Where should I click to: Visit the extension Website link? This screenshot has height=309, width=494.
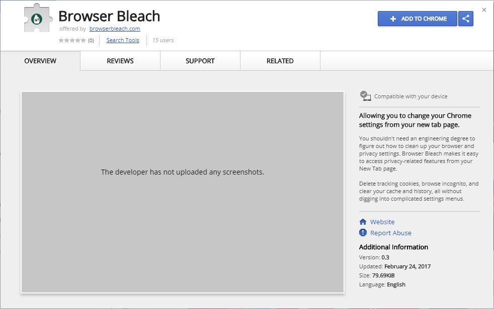[x=382, y=222]
